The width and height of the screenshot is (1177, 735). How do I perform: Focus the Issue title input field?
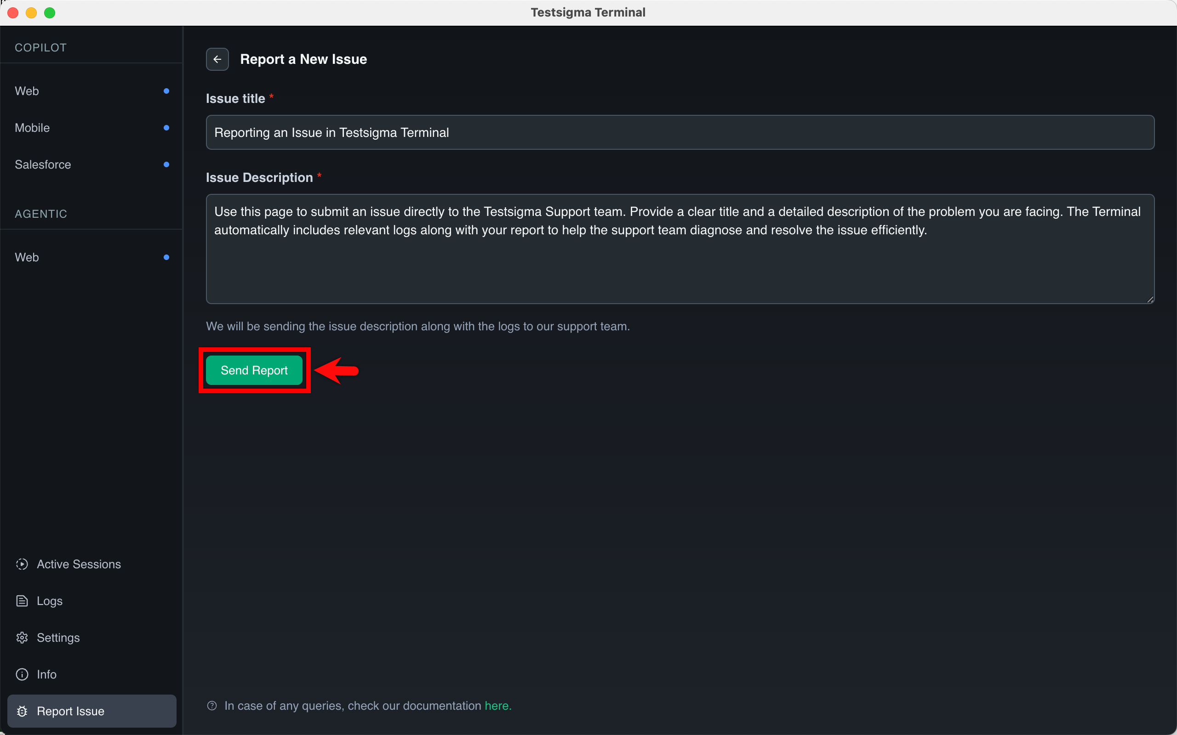click(x=680, y=132)
